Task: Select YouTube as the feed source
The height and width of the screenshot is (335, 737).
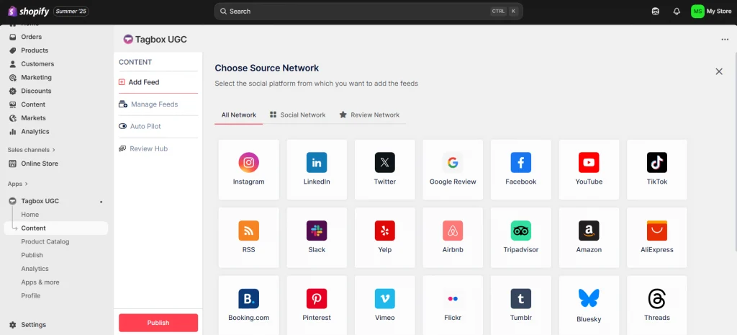Action: click(589, 169)
